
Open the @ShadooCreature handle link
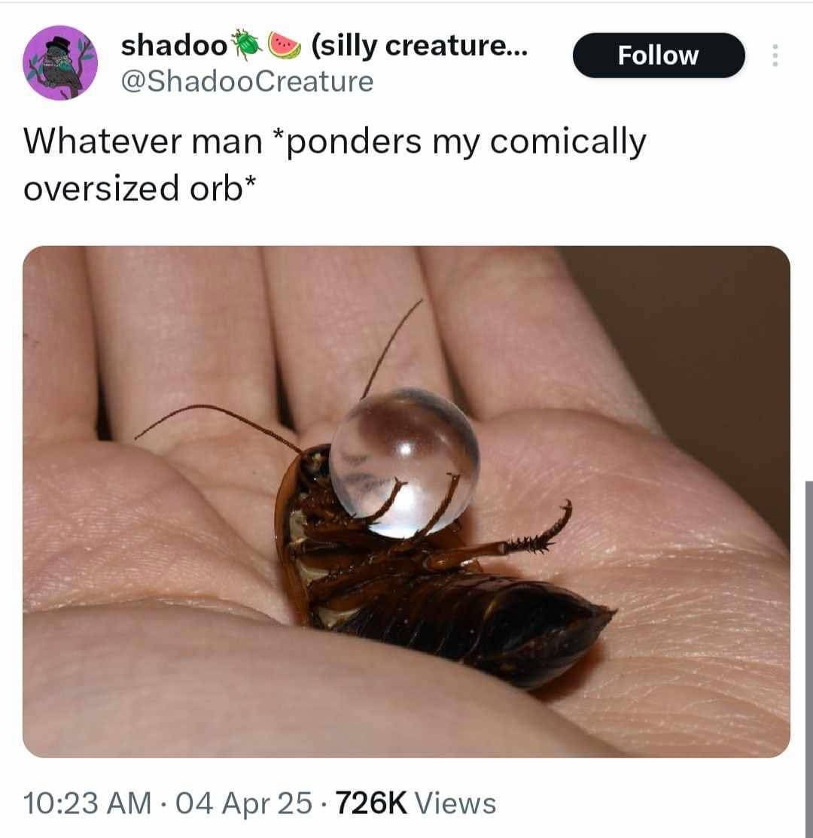pos(247,81)
